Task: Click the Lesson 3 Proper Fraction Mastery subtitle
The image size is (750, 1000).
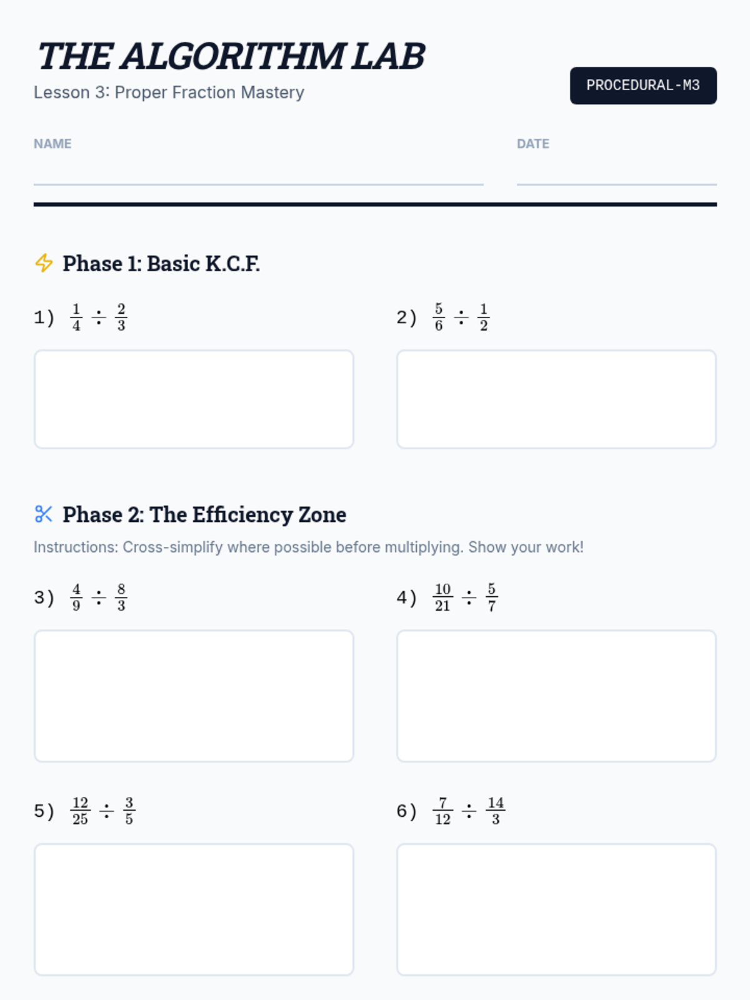Action: (x=169, y=92)
